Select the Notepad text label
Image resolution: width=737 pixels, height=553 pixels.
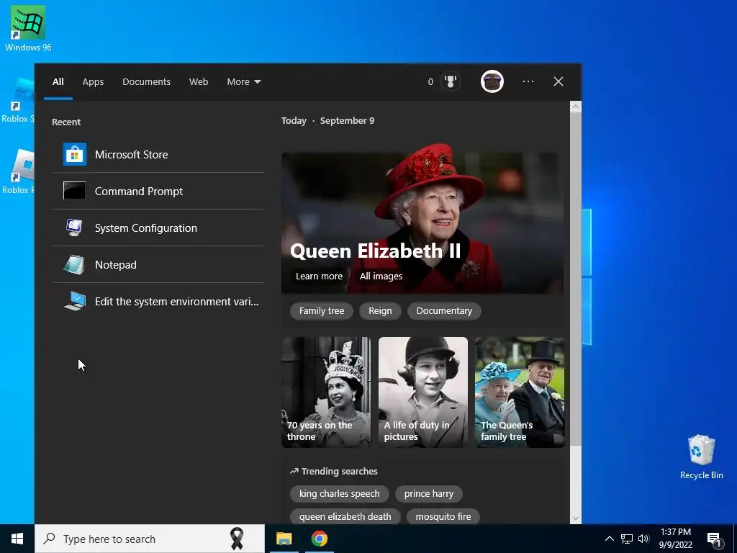click(x=116, y=265)
